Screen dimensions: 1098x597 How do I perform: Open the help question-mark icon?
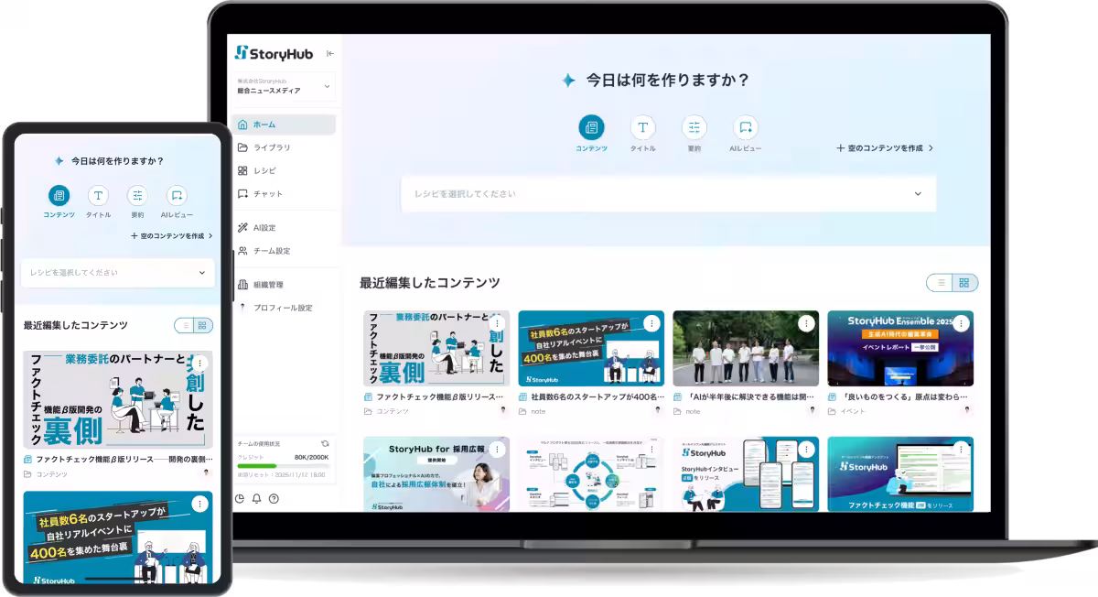click(274, 499)
